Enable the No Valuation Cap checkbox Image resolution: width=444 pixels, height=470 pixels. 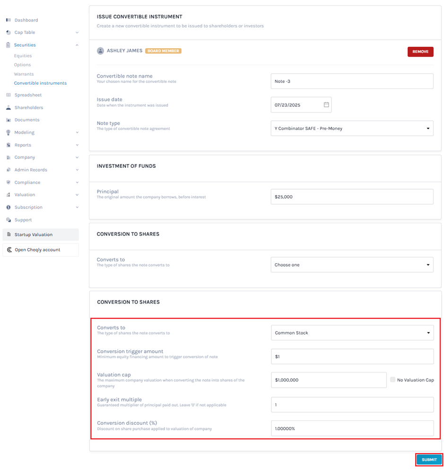392,380
